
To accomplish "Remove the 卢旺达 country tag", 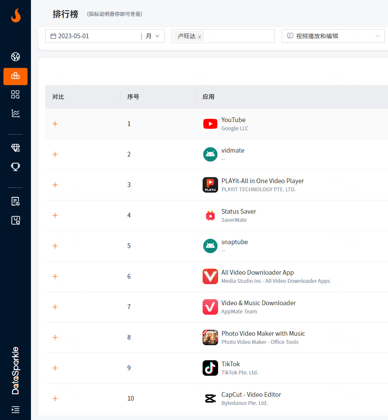I will click(200, 37).
